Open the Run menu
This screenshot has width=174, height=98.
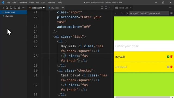[43, 2]
